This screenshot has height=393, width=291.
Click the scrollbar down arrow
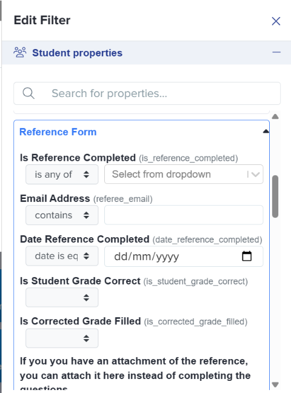click(x=275, y=385)
